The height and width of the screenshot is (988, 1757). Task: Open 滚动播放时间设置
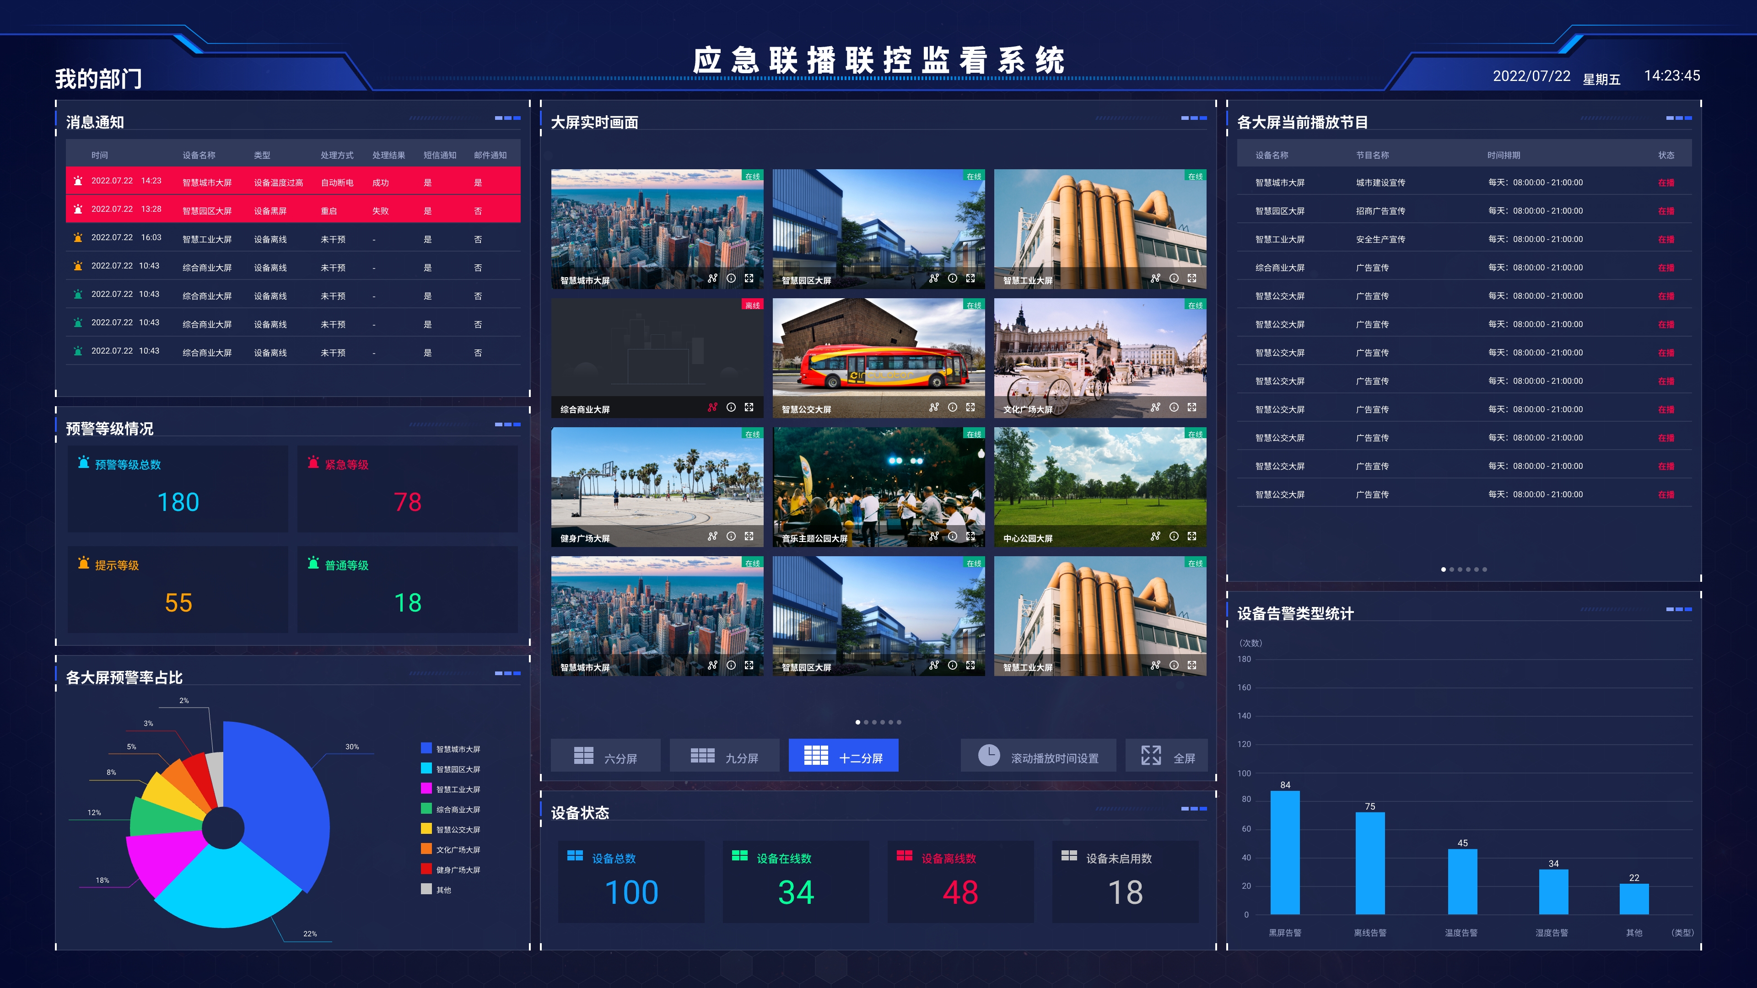point(1039,756)
